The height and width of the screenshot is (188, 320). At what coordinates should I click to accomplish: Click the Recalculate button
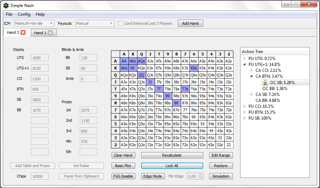coord(172,155)
